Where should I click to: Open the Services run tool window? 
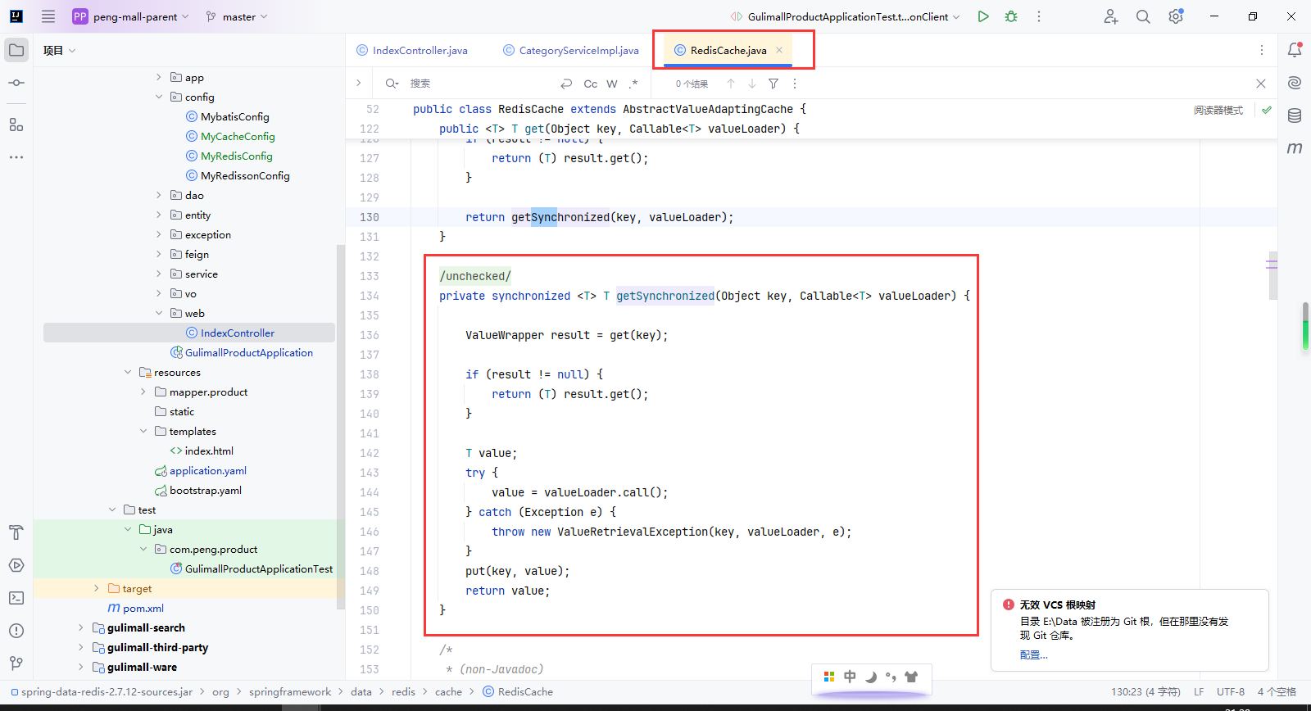click(16, 565)
